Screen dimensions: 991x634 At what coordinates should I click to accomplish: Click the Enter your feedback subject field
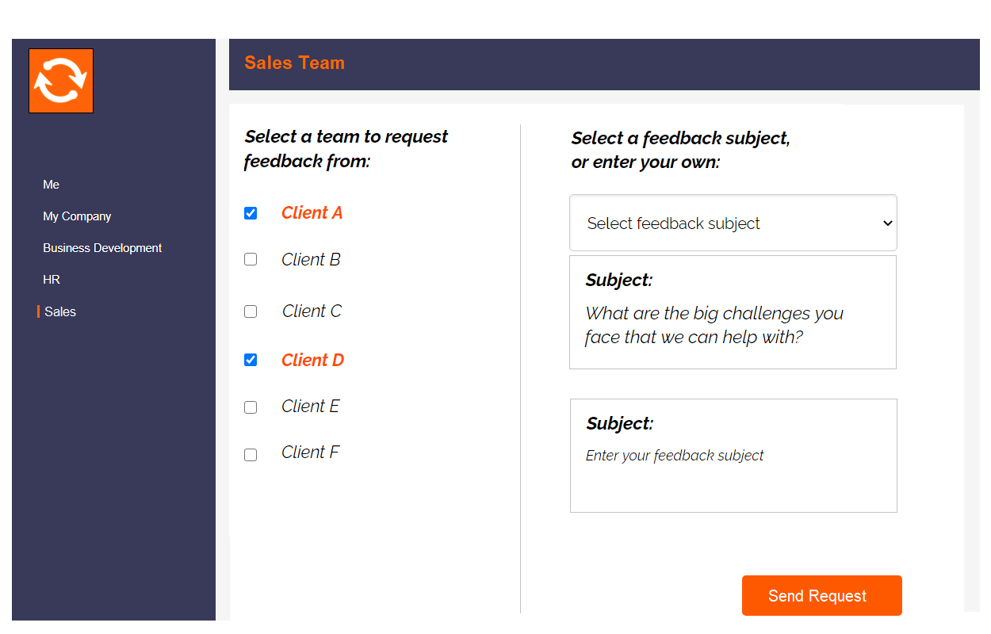tap(733, 456)
